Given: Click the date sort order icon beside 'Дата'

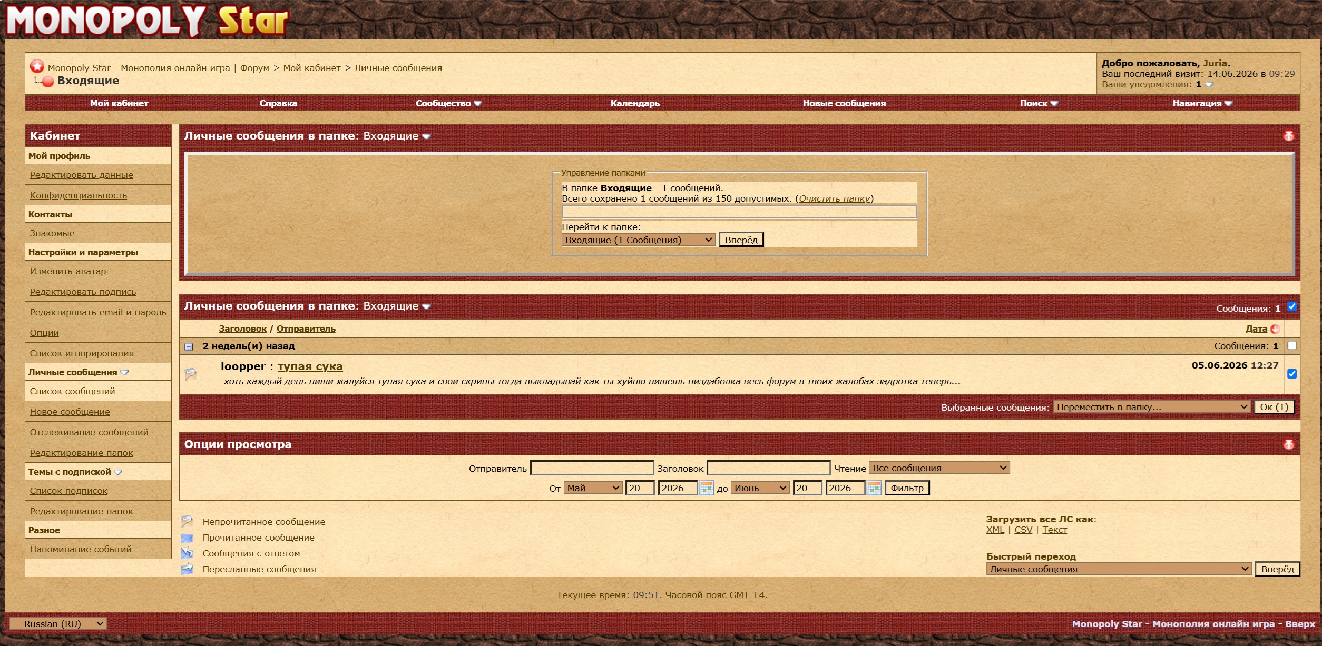Looking at the screenshot, I should click(x=1275, y=329).
